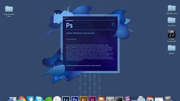This screenshot has width=180, height=101.
Task: Click the Adobe logo on the splash screen
Action: (113, 24)
